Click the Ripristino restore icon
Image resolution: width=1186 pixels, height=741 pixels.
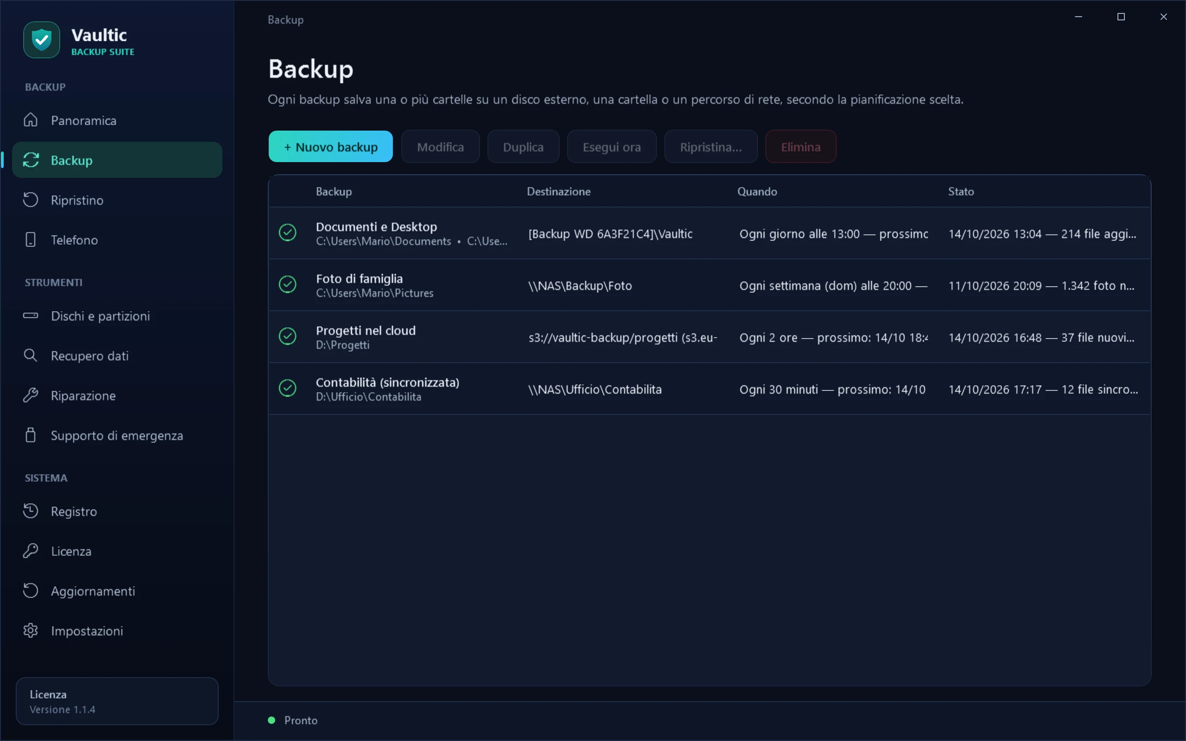pos(31,200)
